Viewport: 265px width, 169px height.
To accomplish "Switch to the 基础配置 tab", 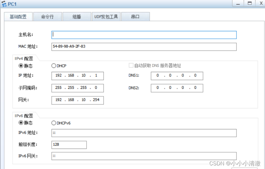I will tap(18, 17).
